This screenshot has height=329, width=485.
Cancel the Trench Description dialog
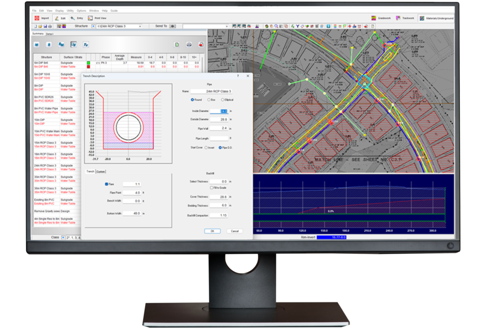pos(235,231)
